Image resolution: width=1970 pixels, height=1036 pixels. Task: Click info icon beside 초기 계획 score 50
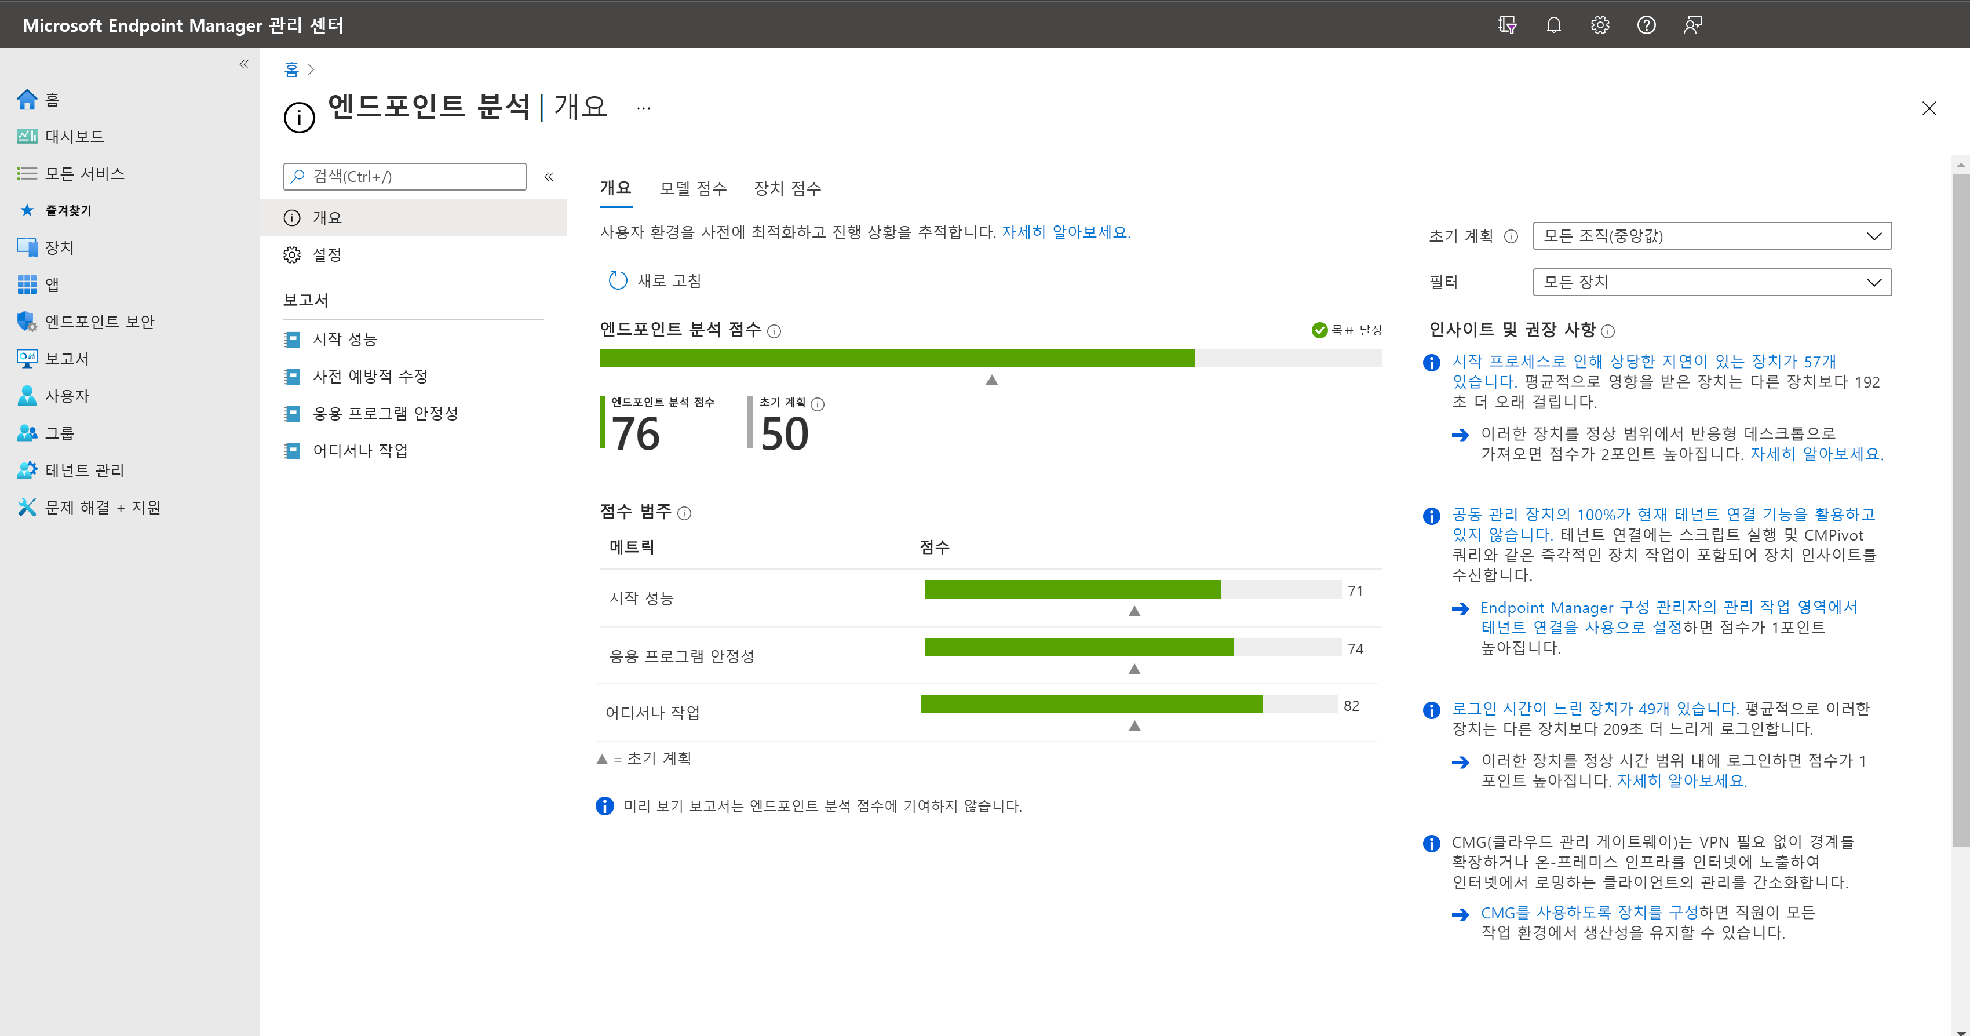coord(818,404)
